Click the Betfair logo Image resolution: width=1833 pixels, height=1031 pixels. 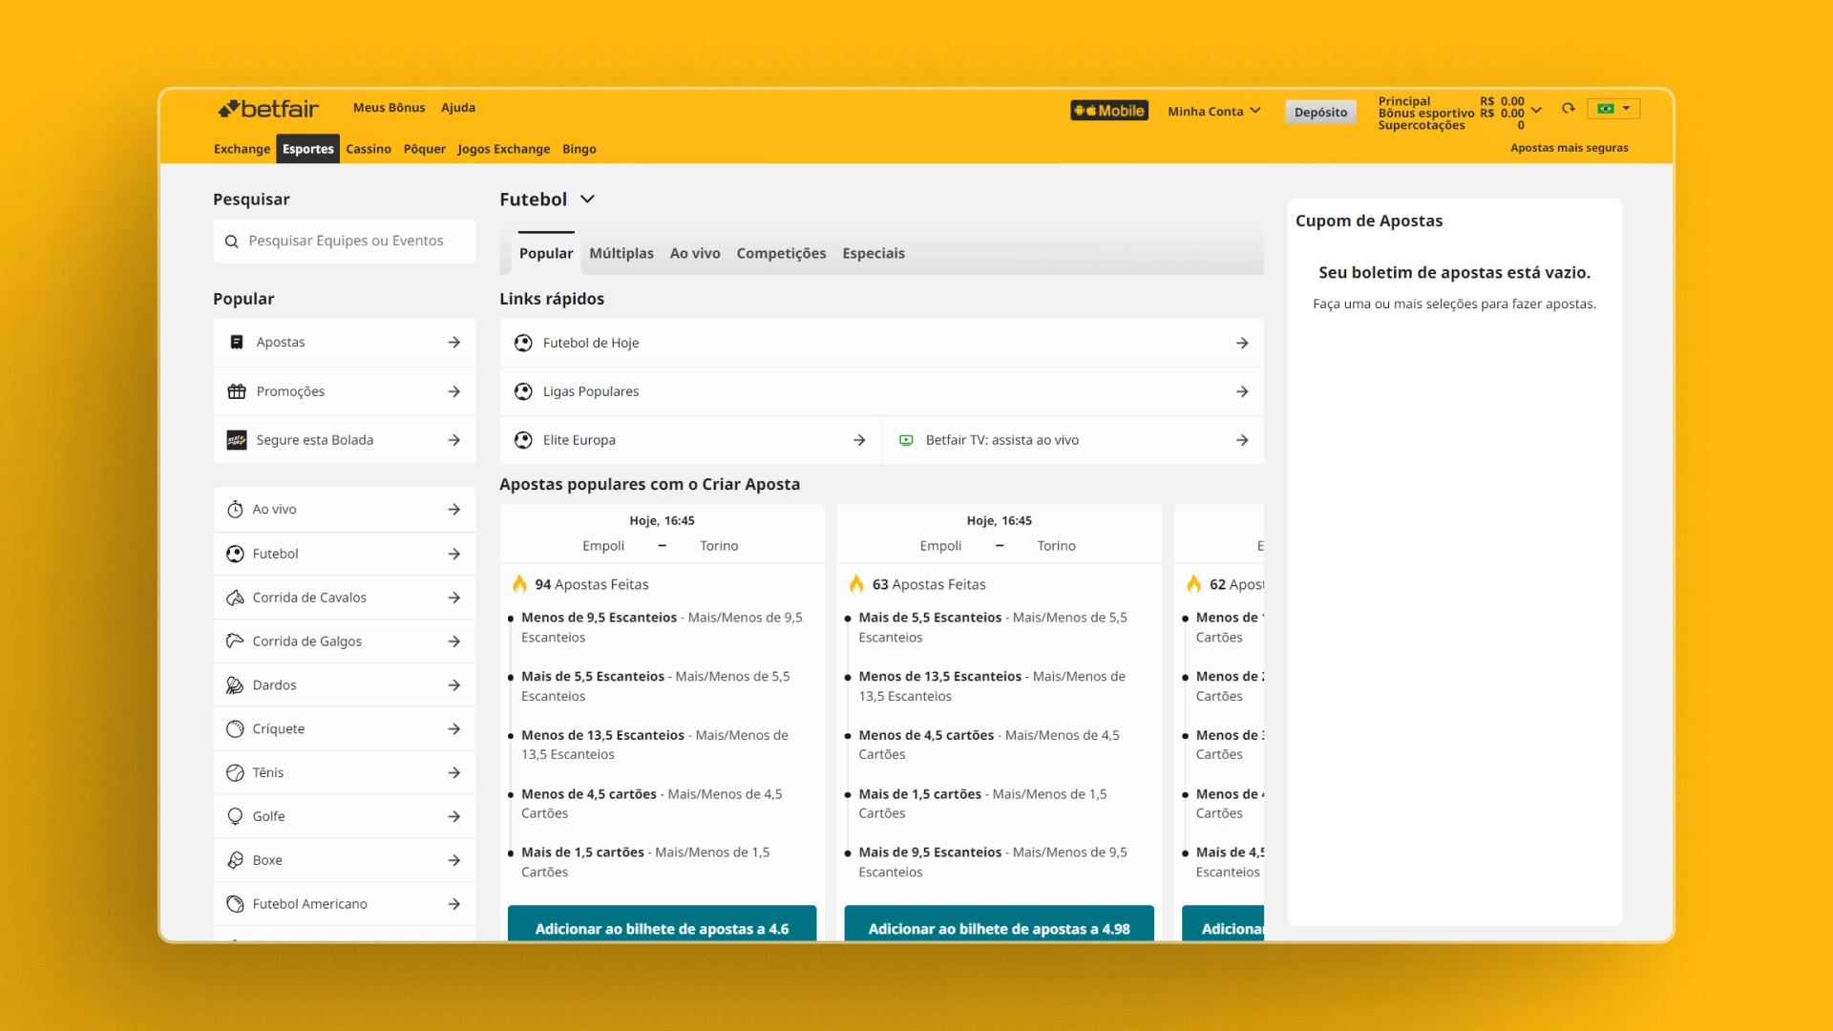(268, 109)
